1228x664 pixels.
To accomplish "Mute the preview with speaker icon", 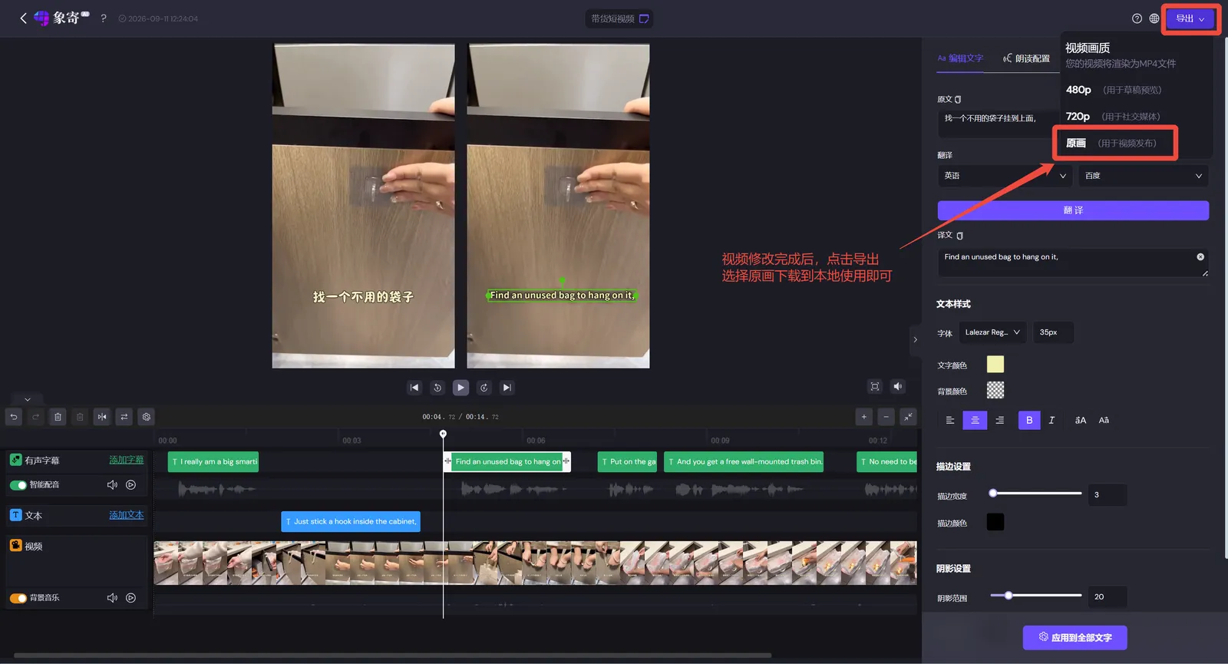I will pyautogui.click(x=898, y=386).
